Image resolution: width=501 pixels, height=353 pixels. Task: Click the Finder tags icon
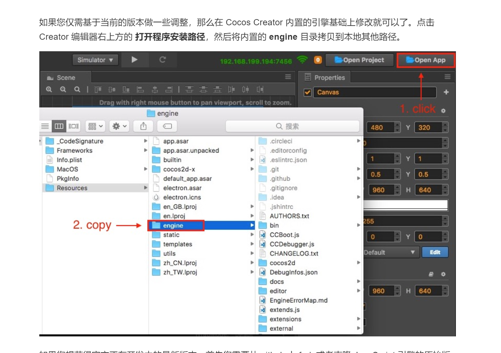pyautogui.click(x=167, y=126)
